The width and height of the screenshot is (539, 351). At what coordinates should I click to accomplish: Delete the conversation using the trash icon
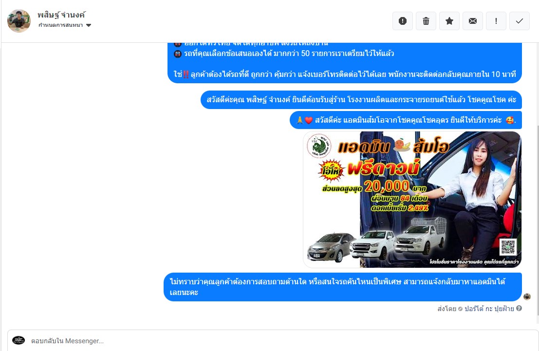pos(426,21)
